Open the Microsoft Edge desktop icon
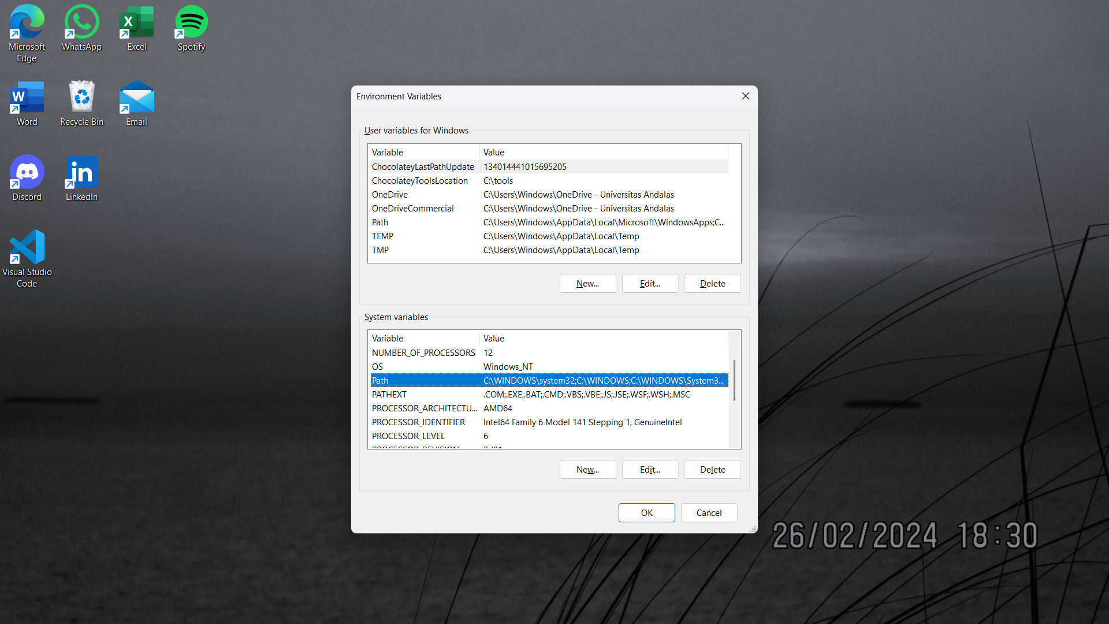 27,23
